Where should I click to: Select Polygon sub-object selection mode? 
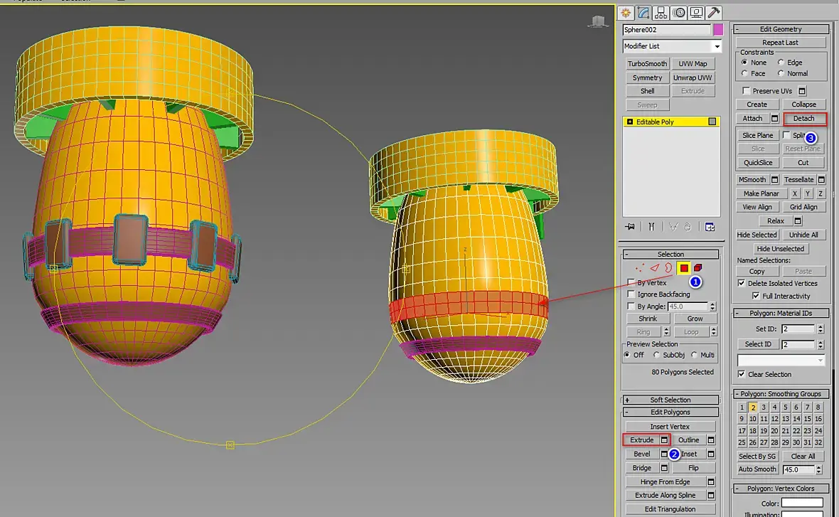coord(684,268)
